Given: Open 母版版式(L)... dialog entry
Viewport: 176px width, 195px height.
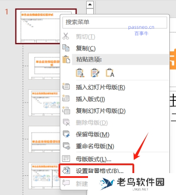Looking at the screenshot, I should pyautogui.click(x=93, y=159).
